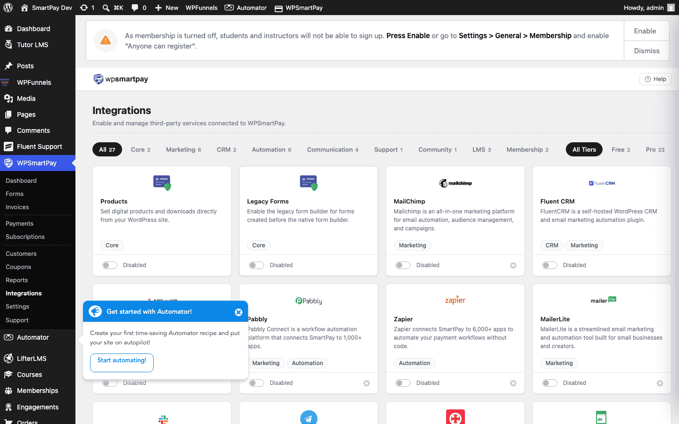Go to Posts pin icon
Screen dimensions: 679x424
pyautogui.click(x=8, y=66)
